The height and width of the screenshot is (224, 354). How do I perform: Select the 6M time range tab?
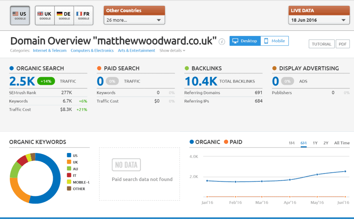[x=303, y=143]
